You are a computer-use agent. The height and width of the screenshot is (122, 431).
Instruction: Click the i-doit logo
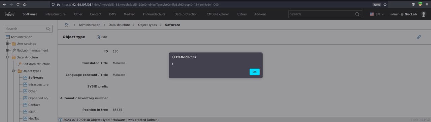tap(9, 14)
